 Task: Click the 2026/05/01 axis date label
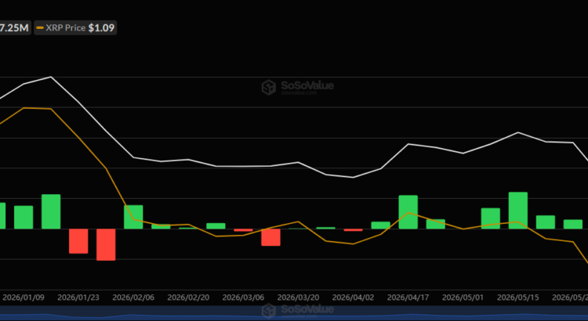point(463,298)
